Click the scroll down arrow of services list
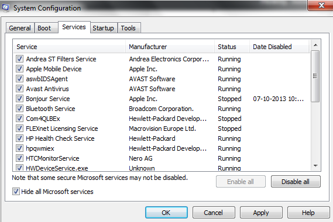This screenshot has width=333, height=222. tap(315, 165)
